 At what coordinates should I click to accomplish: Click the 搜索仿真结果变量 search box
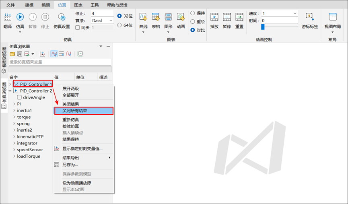point(60,62)
